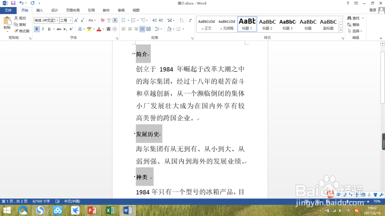The height and width of the screenshot is (216, 385).
Task: Open PowerPoint from taskbar
Action: (x=92, y=210)
